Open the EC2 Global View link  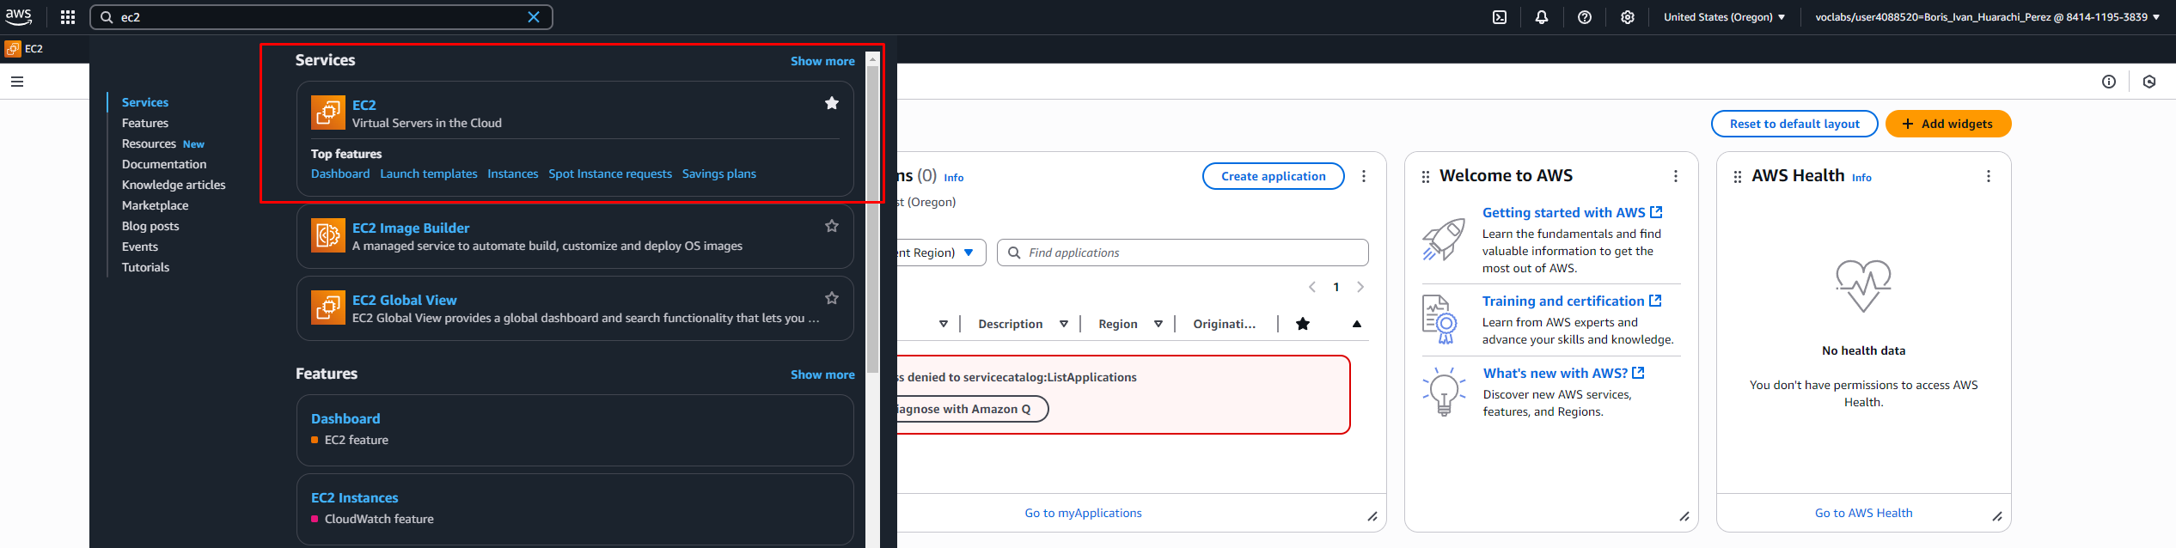(x=404, y=300)
